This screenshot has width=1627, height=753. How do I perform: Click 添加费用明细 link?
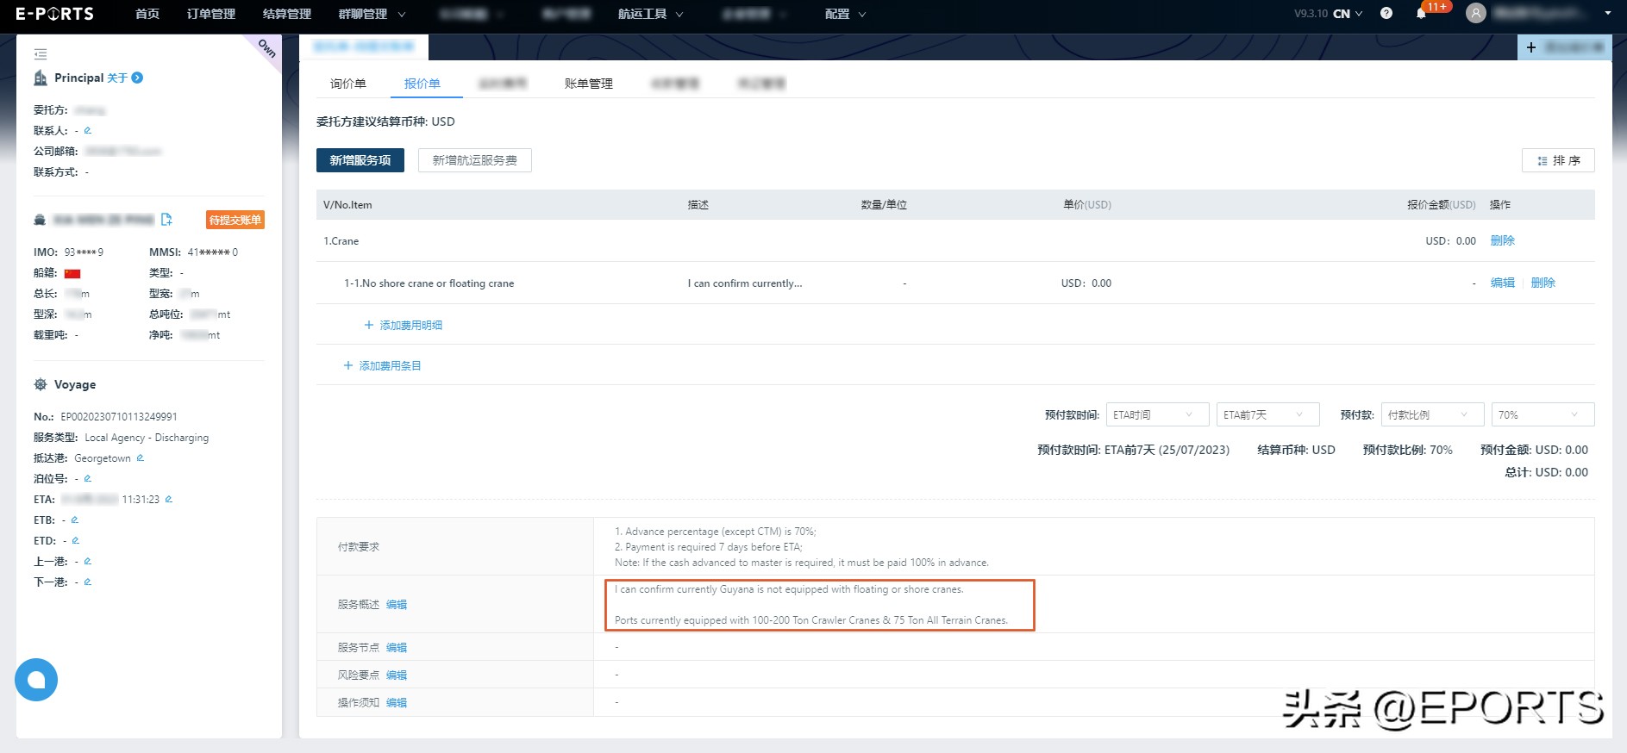(x=411, y=326)
